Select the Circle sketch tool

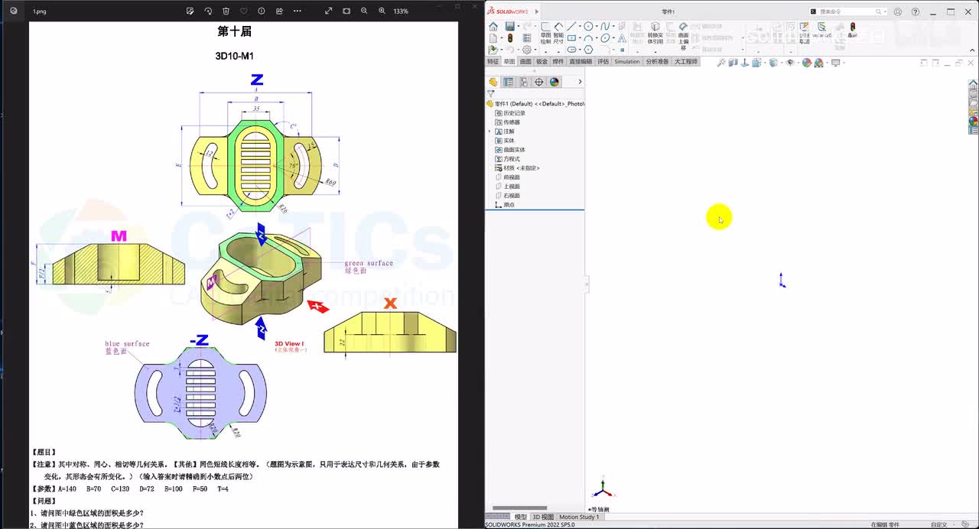coord(588,27)
